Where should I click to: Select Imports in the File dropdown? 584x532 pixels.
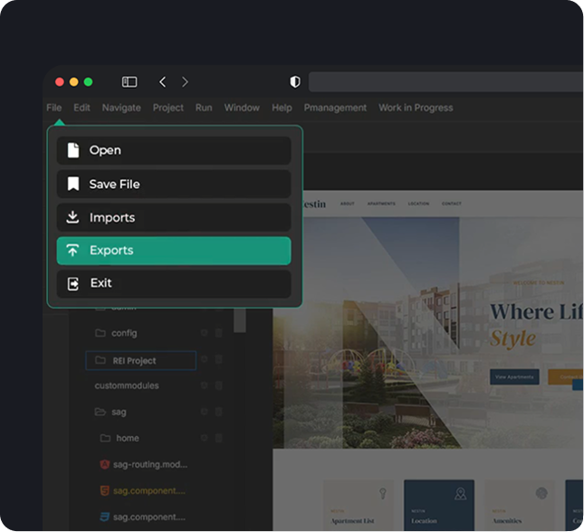pyautogui.click(x=174, y=217)
